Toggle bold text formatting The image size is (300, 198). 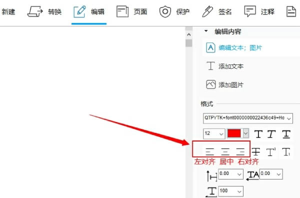tap(258, 134)
